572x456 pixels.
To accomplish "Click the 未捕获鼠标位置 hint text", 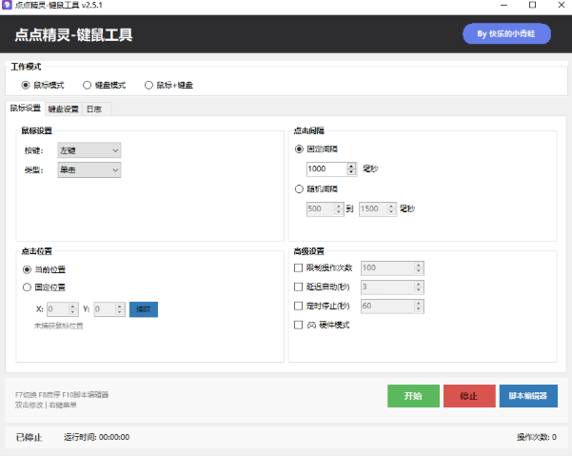I will point(59,326).
